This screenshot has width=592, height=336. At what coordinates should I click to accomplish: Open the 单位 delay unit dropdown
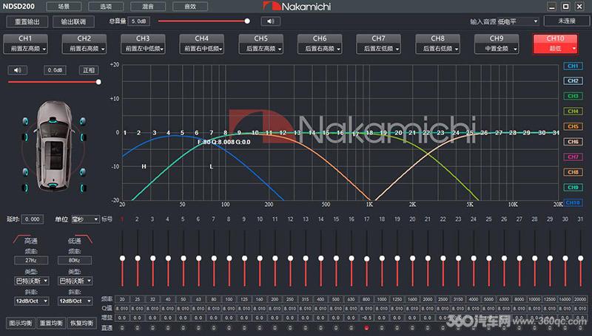85,219
